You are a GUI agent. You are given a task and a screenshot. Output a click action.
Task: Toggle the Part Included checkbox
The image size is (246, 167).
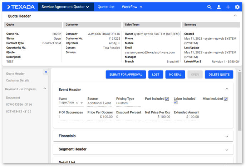pyautogui.click(x=167, y=99)
